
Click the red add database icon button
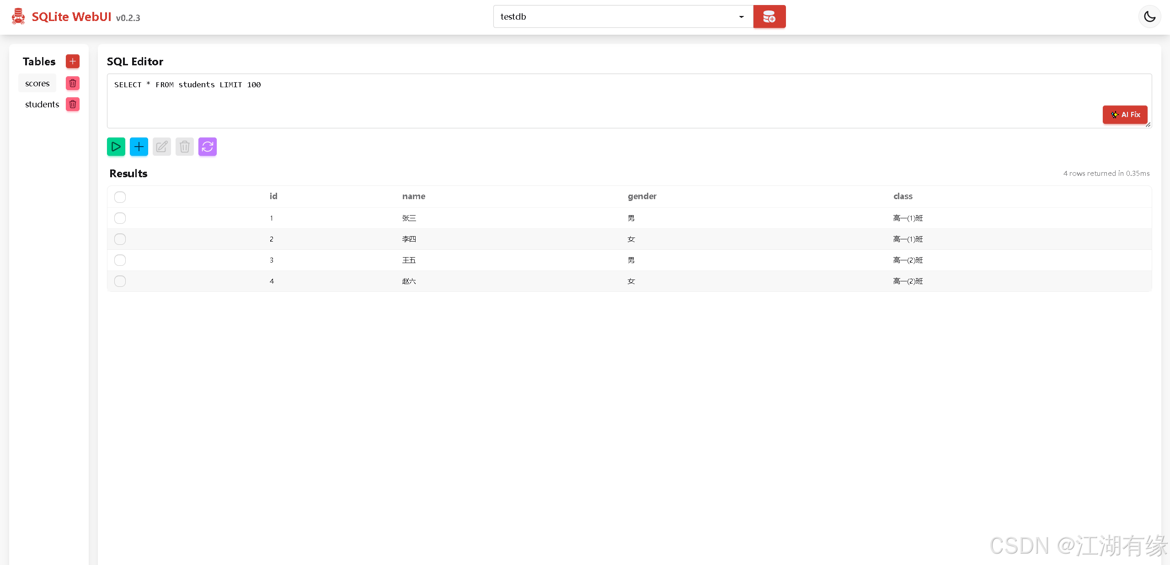[x=769, y=17]
